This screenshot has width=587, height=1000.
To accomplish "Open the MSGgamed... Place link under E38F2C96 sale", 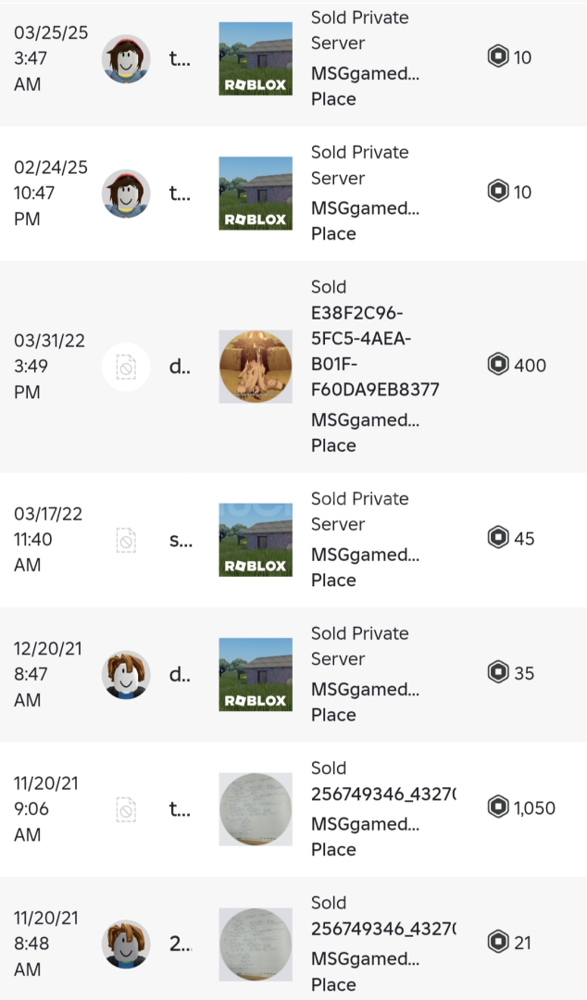I will coord(365,432).
